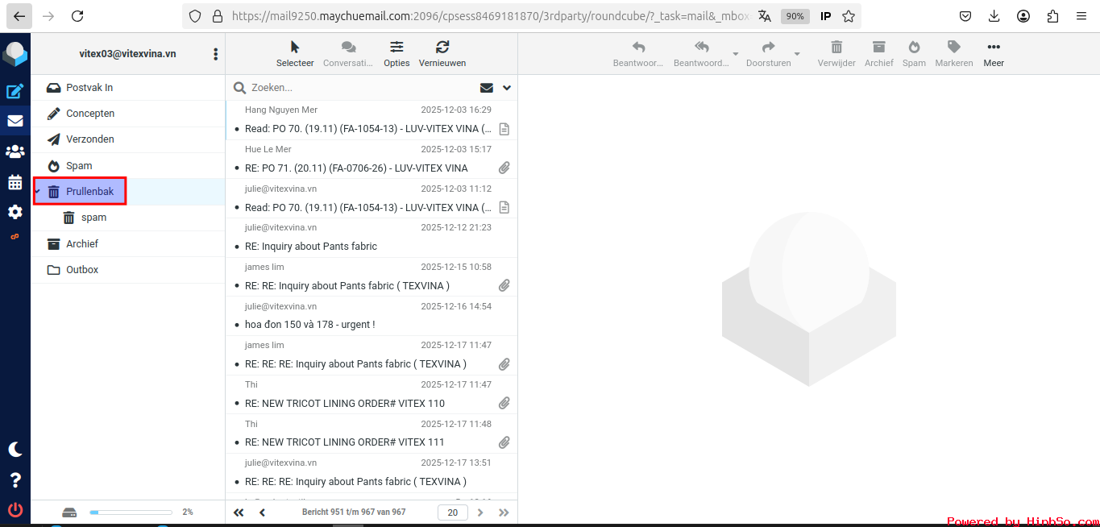The image size is (1100, 527).
Task: Click the Selecteer cursor icon
Action: pyautogui.click(x=295, y=48)
